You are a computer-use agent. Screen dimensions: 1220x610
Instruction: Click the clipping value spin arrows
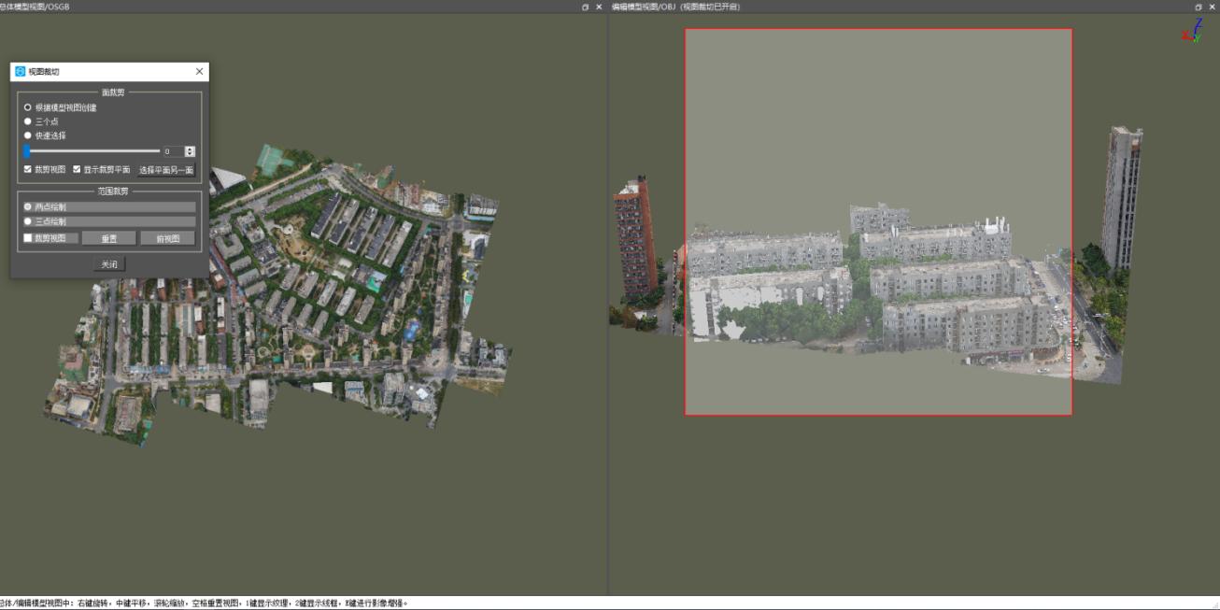(191, 151)
